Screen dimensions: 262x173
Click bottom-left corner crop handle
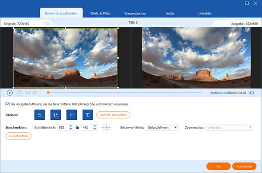tap(14, 87)
